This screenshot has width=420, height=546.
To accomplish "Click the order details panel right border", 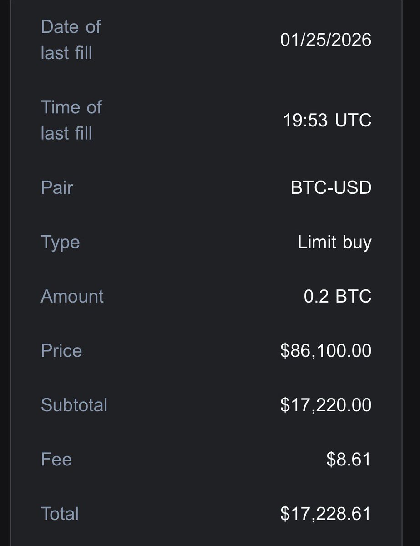I will (x=402, y=273).
